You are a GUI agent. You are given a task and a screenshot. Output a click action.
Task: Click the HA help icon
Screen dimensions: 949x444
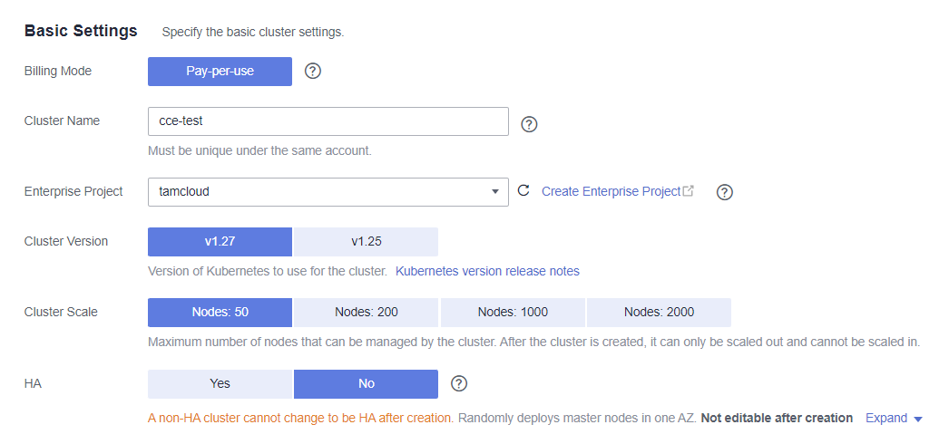pyautogui.click(x=459, y=383)
